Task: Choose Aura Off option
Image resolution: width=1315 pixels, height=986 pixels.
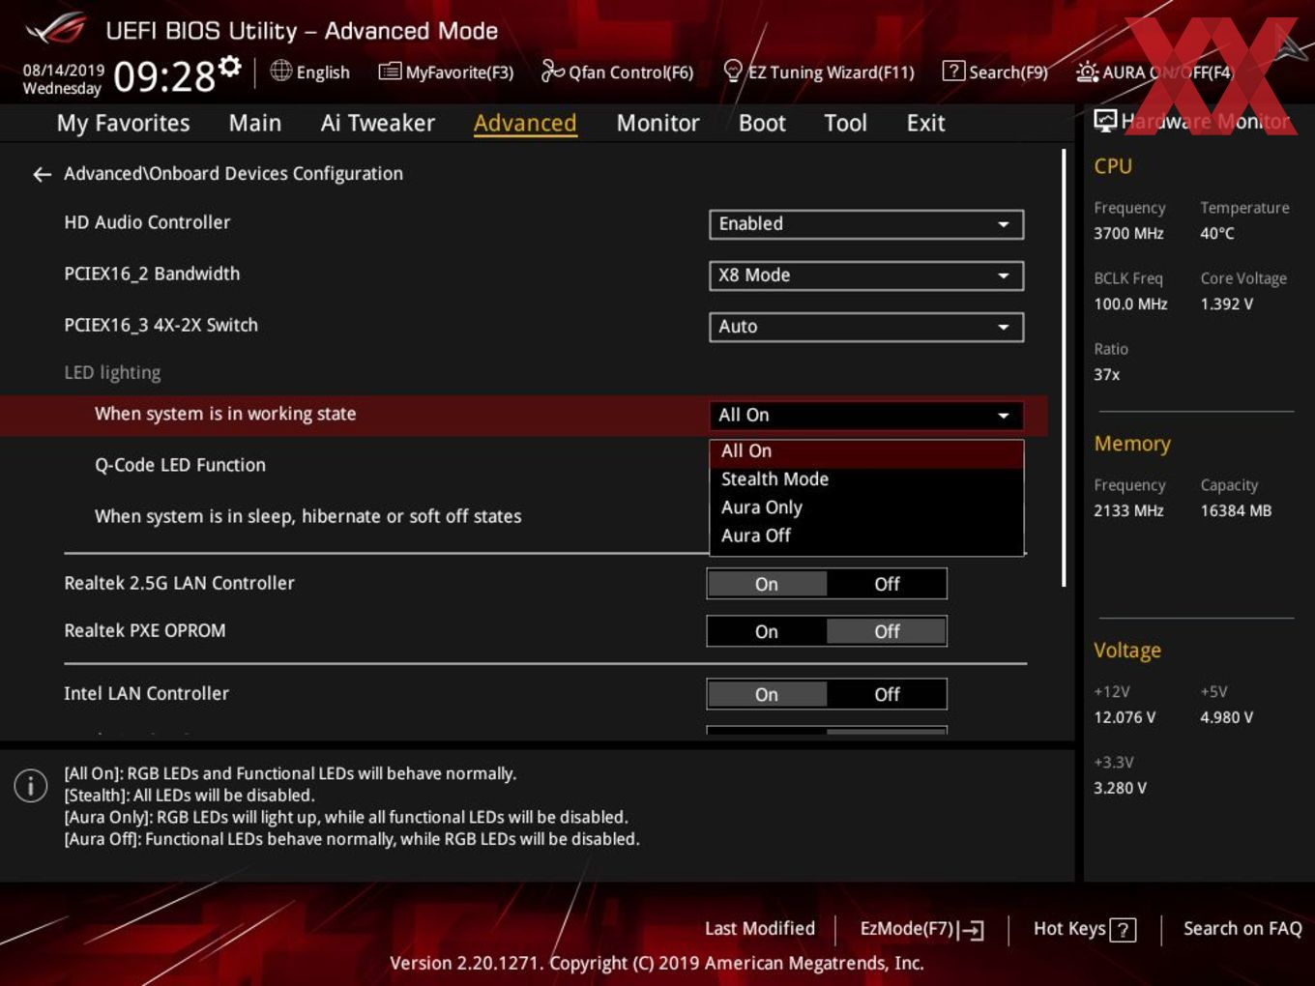Action: point(866,536)
